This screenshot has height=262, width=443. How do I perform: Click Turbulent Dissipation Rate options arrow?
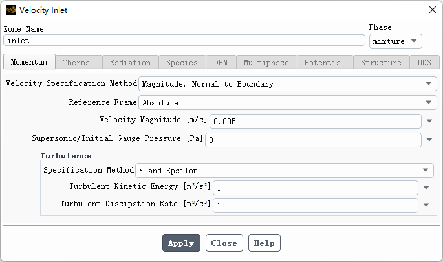(x=426, y=205)
